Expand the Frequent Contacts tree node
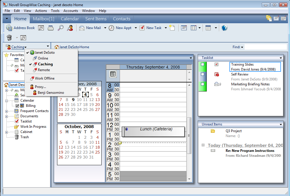 6,111
